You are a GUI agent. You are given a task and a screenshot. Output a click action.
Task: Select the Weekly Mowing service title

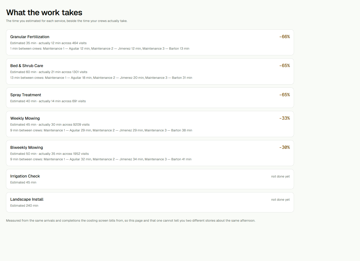(25, 118)
